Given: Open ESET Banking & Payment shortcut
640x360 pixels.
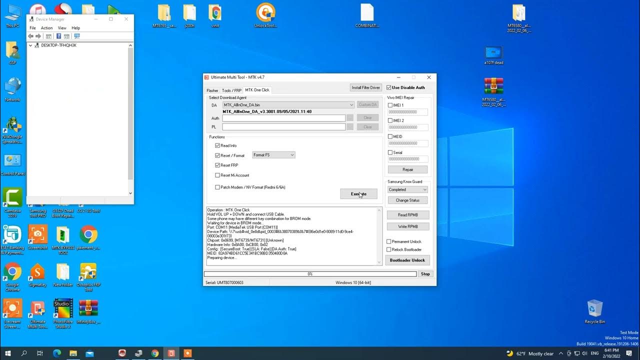Looking at the screenshot, I should tap(12, 240).
